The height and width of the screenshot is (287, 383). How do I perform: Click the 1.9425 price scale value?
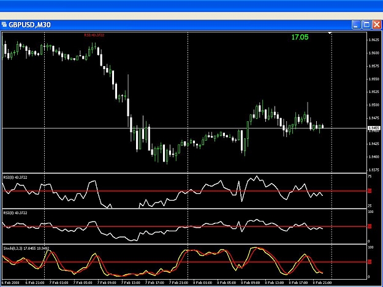pos(374,144)
